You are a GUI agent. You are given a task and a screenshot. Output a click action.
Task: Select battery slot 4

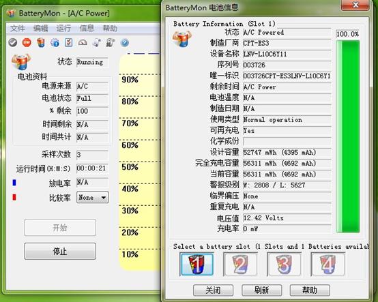328,264
